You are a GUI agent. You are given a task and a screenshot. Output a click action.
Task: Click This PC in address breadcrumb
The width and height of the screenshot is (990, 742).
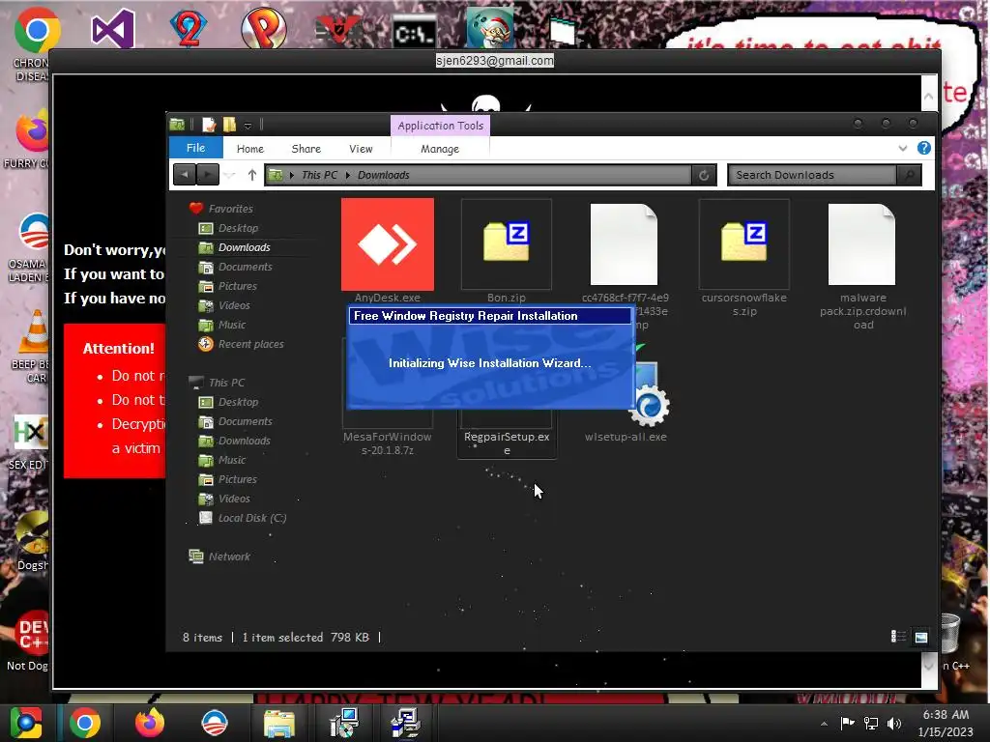[319, 175]
